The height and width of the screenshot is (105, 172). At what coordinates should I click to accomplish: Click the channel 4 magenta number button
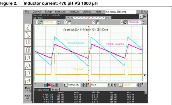(x=122, y=22)
